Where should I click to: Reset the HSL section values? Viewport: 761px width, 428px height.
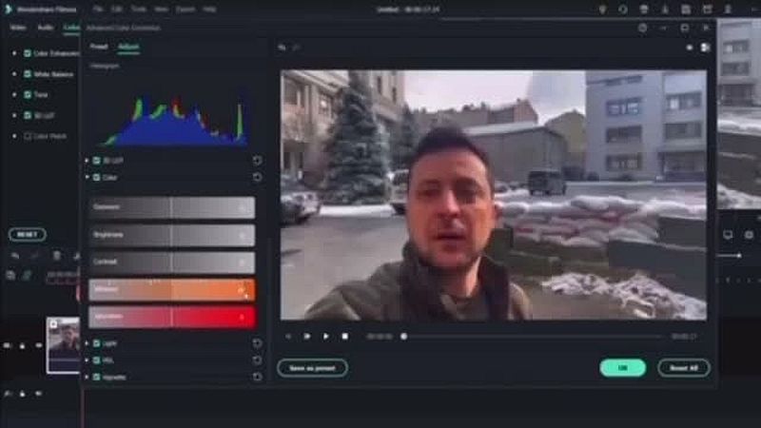(x=257, y=360)
